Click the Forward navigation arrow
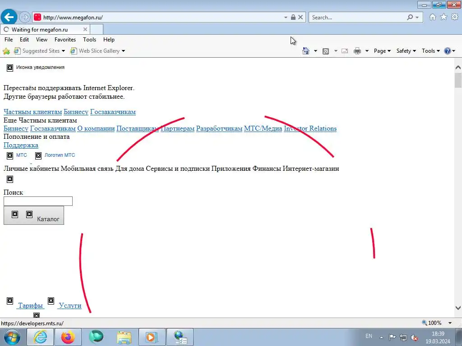 [x=25, y=17]
